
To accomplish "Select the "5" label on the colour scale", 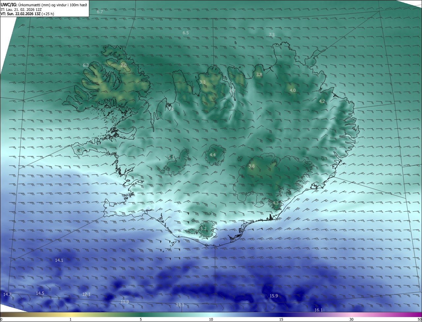I will click(141, 319).
